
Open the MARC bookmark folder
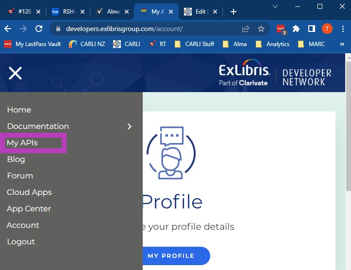(311, 44)
